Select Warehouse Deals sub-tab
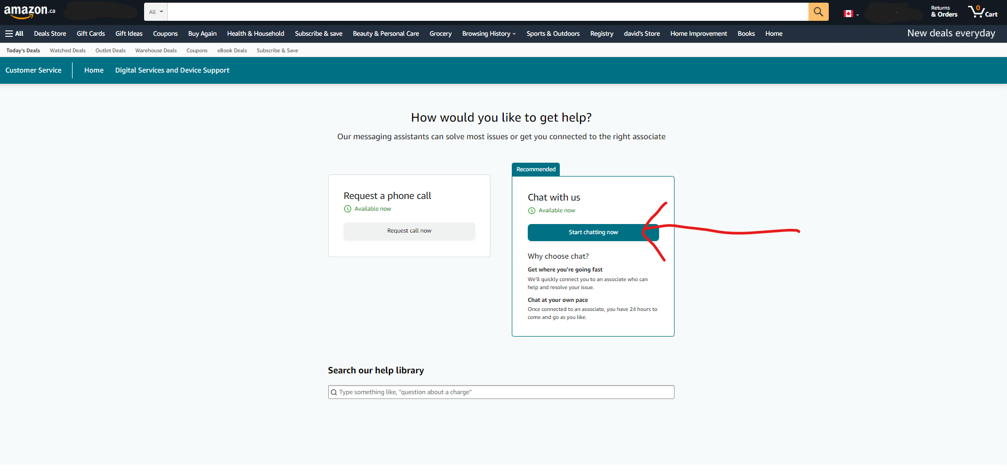 [156, 51]
